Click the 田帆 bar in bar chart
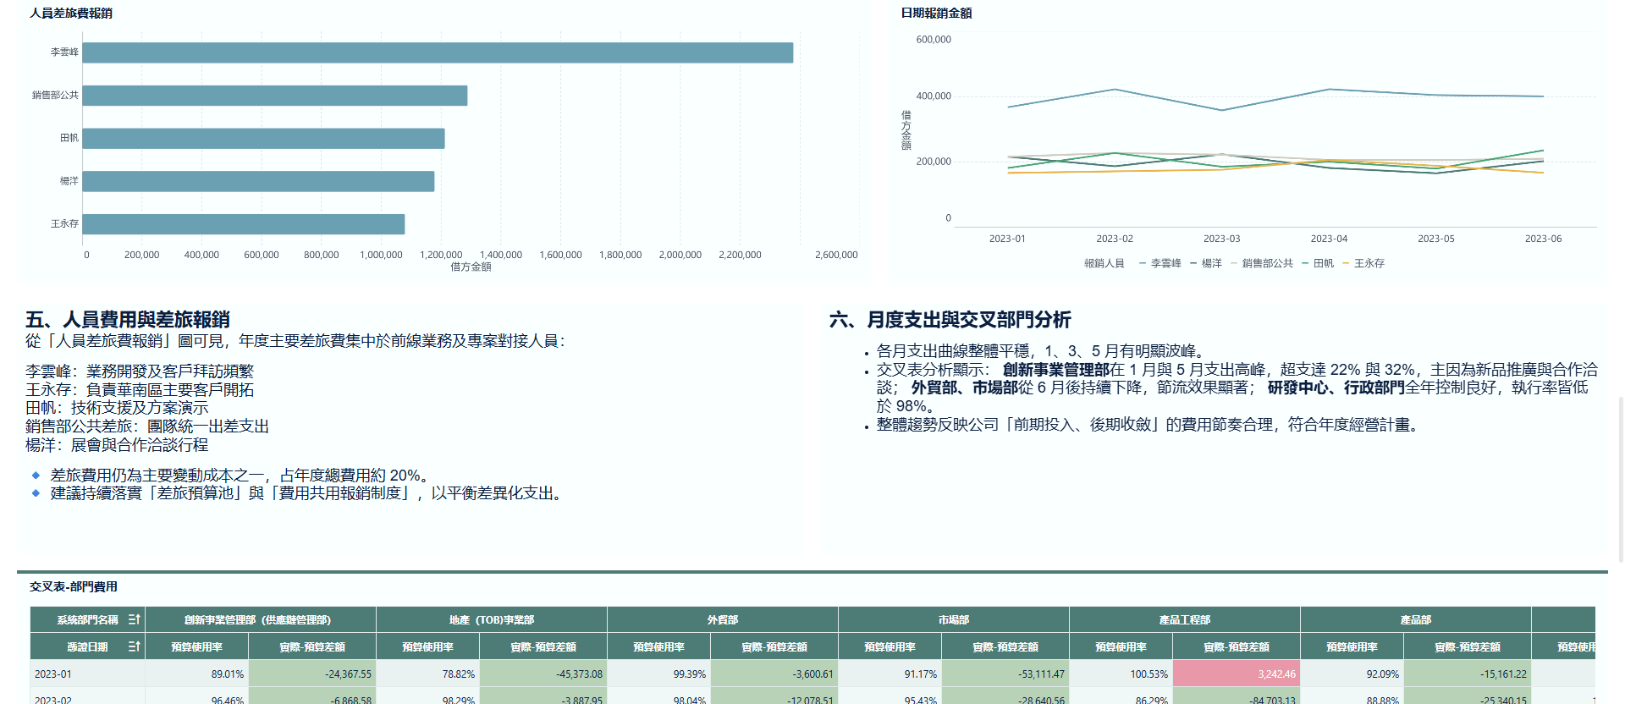The height and width of the screenshot is (704, 1625). click(x=263, y=139)
